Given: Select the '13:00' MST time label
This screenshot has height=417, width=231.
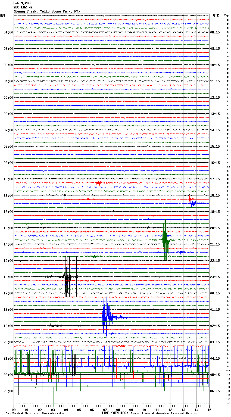Looking at the screenshot, I should [8, 228].
